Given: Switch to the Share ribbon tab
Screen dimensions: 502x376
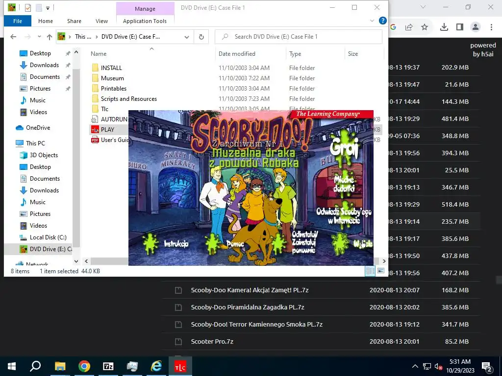Looking at the screenshot, I should point(74,21).
